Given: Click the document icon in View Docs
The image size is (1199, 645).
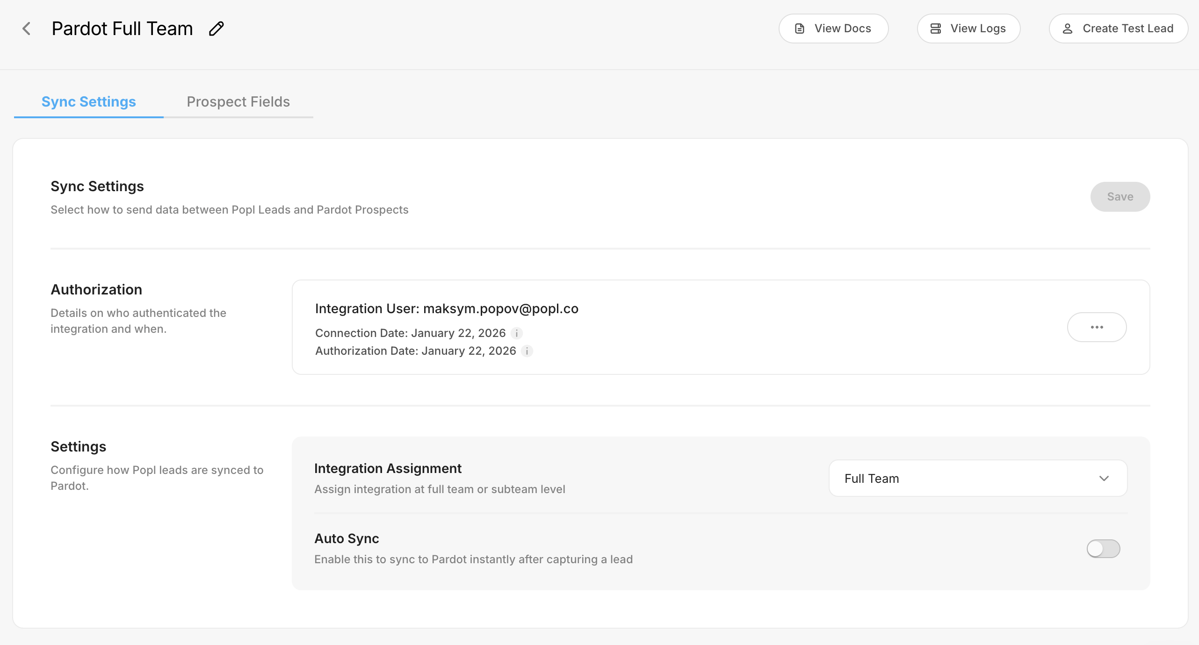Looking at the screenshot, I should pyautogui.click(x=800, y=29).
